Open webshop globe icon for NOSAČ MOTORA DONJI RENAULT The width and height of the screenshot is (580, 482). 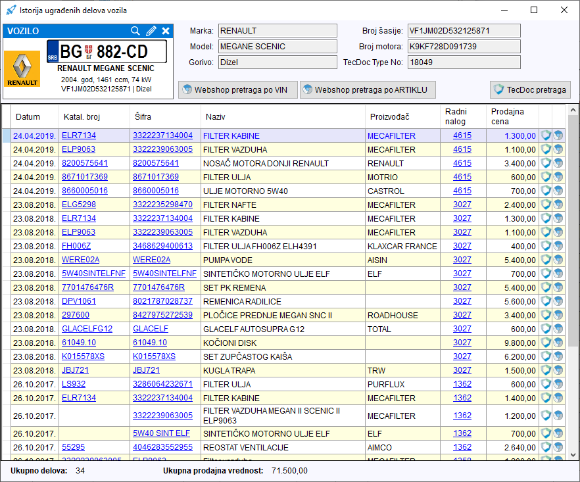coord(558,163)
